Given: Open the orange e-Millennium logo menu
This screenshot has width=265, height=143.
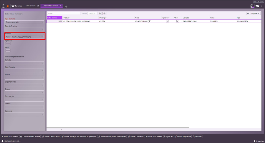Looking at the screenshot, I should click(x=8, y=6).
